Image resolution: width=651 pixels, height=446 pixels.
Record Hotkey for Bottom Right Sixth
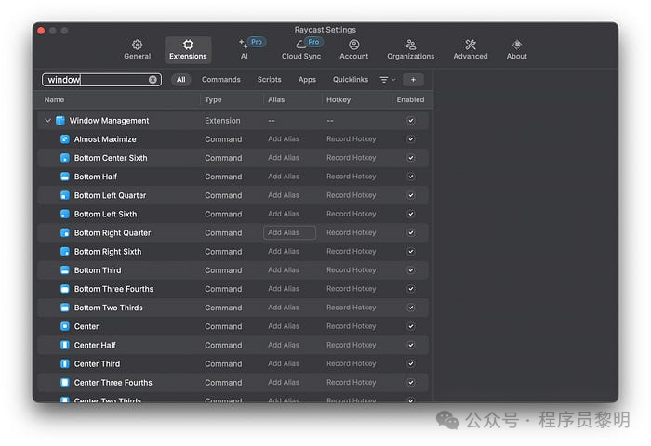tap(352, 252)
